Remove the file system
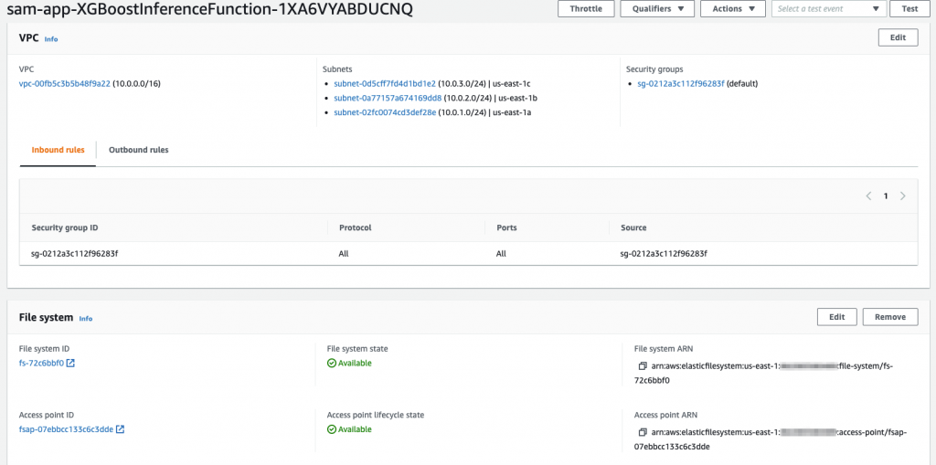Viewport: 936px width, 465px height. click(890, 317)
